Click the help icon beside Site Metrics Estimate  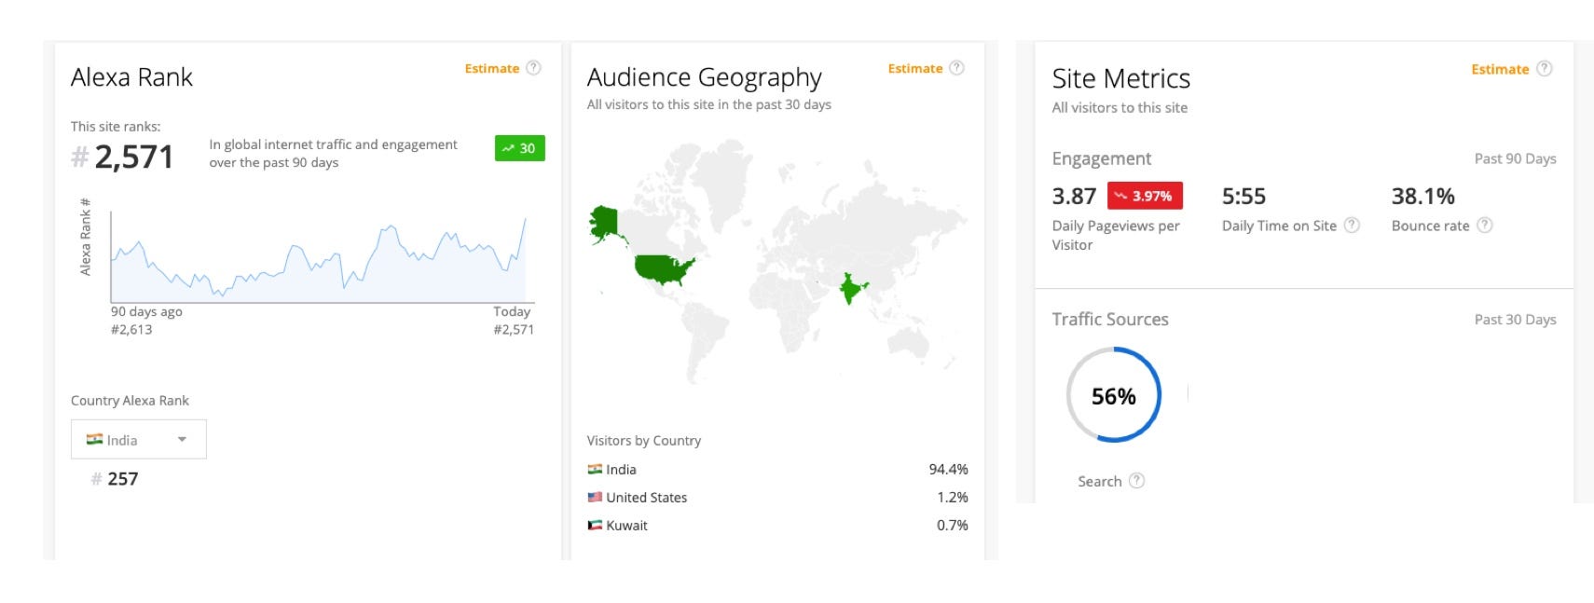pyautogui.click(x=1545, y=69)
